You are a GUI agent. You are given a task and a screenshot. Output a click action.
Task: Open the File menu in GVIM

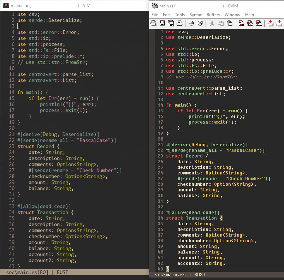tap(154, 15)
